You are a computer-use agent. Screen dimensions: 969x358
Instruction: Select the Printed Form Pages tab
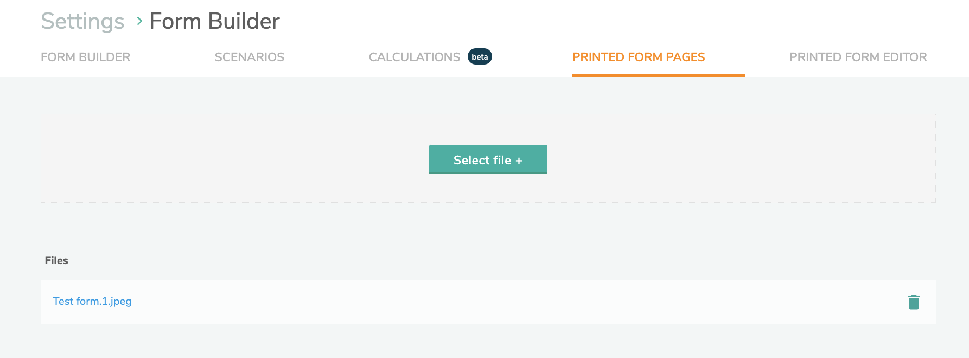[638, 57]
